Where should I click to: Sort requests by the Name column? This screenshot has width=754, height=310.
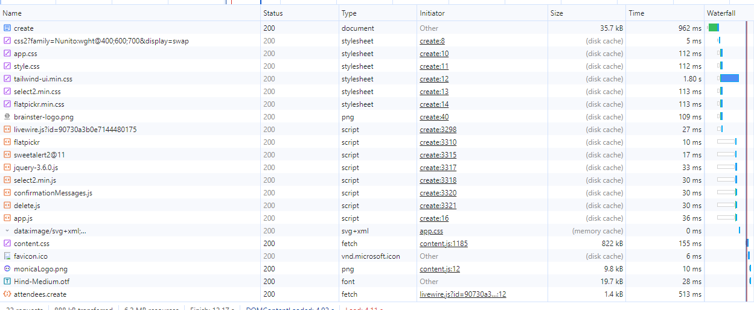pos(12,13)
